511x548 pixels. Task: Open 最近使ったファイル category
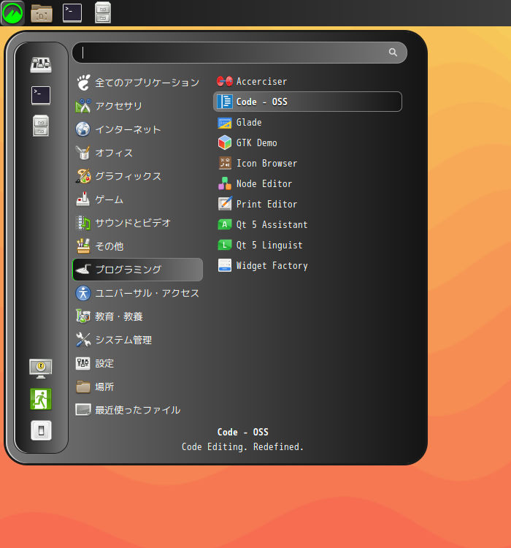(138, 410)
